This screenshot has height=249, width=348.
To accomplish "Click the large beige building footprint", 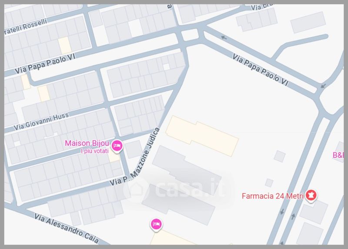I will [202, 136].
